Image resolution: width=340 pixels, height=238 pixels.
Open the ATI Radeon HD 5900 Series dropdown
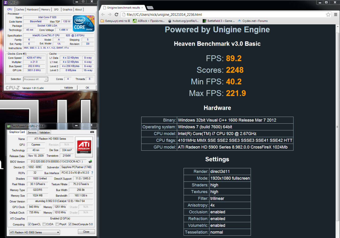click(x=35, y=232)
